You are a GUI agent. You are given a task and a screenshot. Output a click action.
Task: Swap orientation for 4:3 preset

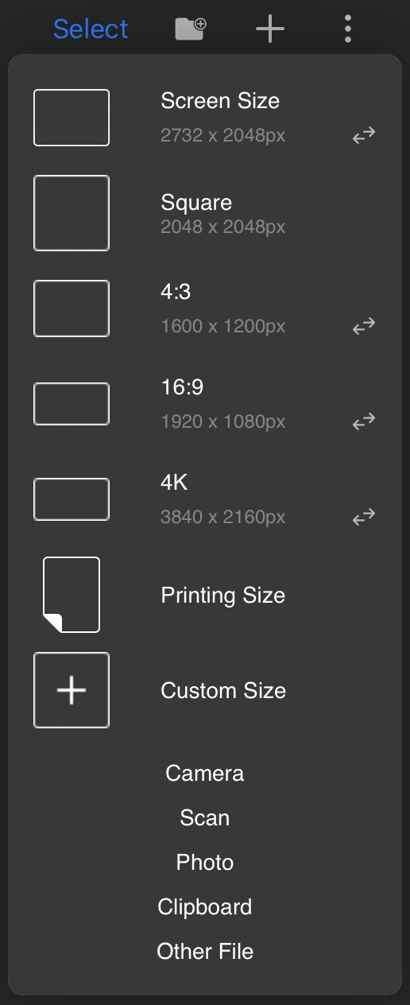pyautogui.click(x=364, y=326)
